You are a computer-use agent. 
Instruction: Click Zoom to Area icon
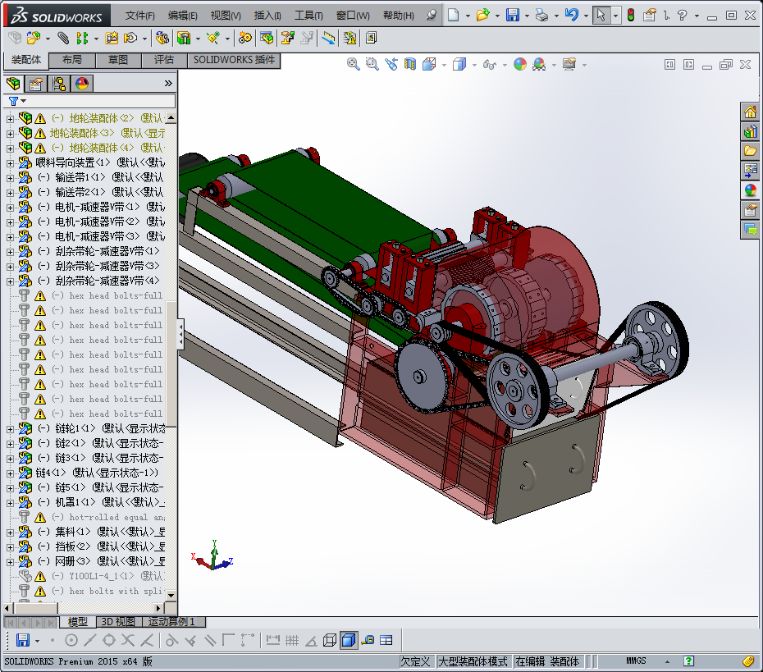[372, 64]
